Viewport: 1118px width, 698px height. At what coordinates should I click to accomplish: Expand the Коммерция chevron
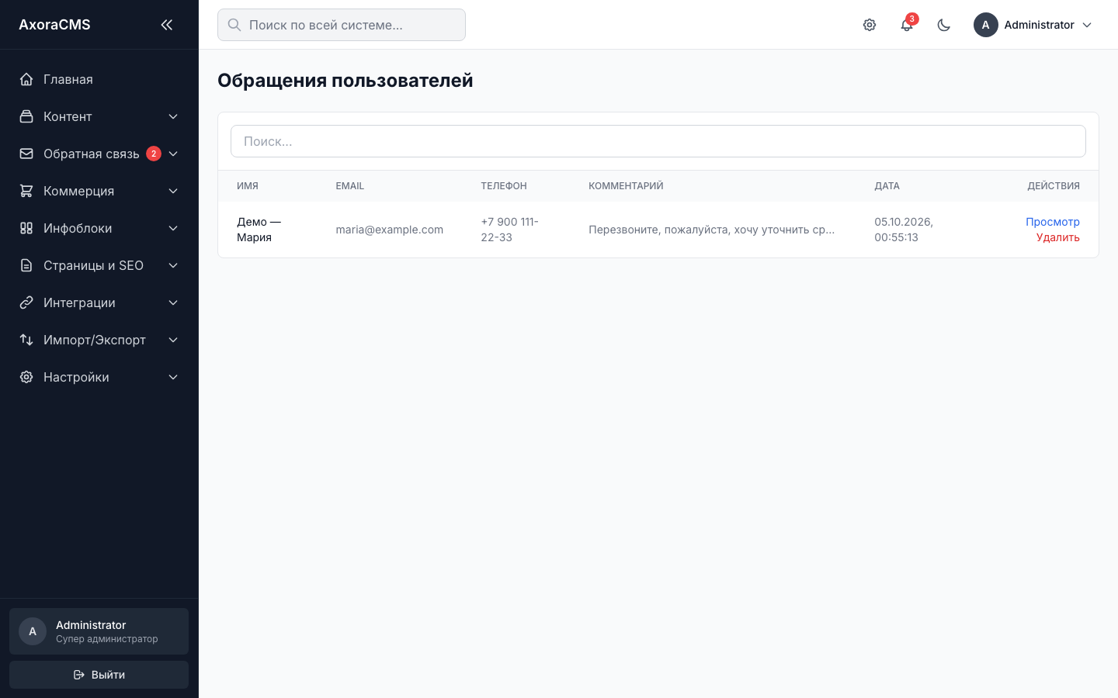(x=173, y=191)
